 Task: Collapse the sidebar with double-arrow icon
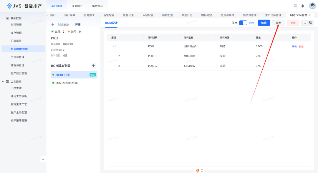(x=43, y=159)
